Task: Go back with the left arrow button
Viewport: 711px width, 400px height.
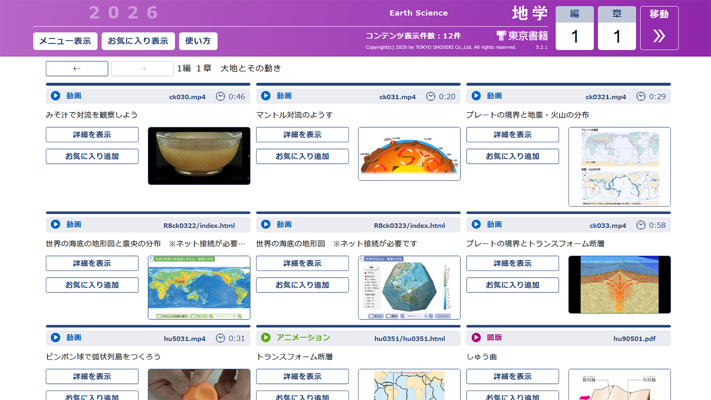Action: [x=77, y=68]
